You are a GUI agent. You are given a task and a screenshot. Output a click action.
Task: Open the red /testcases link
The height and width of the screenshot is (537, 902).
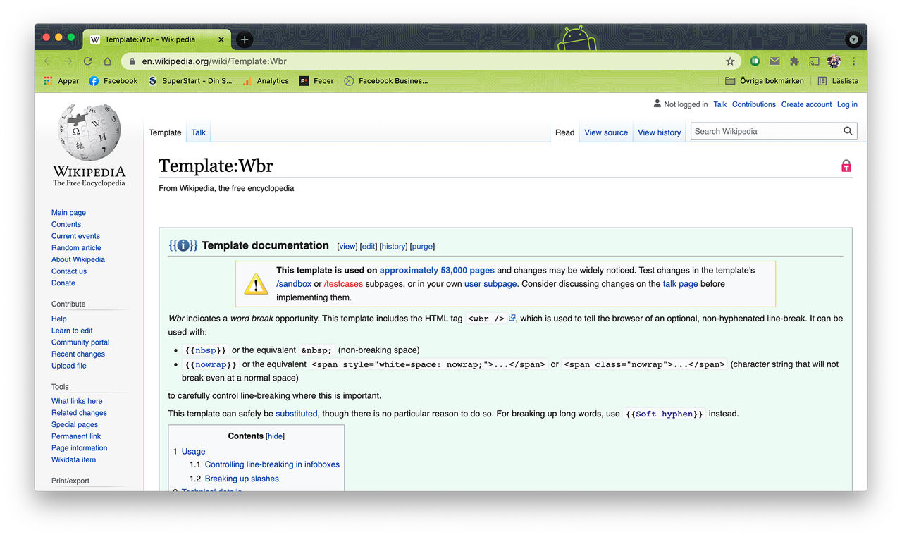coord(343,284)
